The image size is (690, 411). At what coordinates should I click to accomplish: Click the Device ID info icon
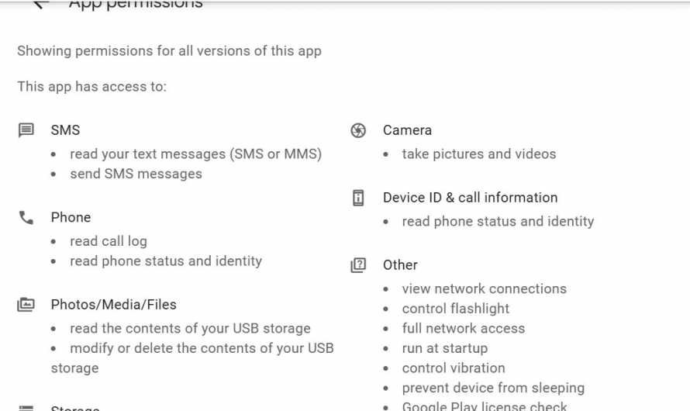(x=358, y=198)
